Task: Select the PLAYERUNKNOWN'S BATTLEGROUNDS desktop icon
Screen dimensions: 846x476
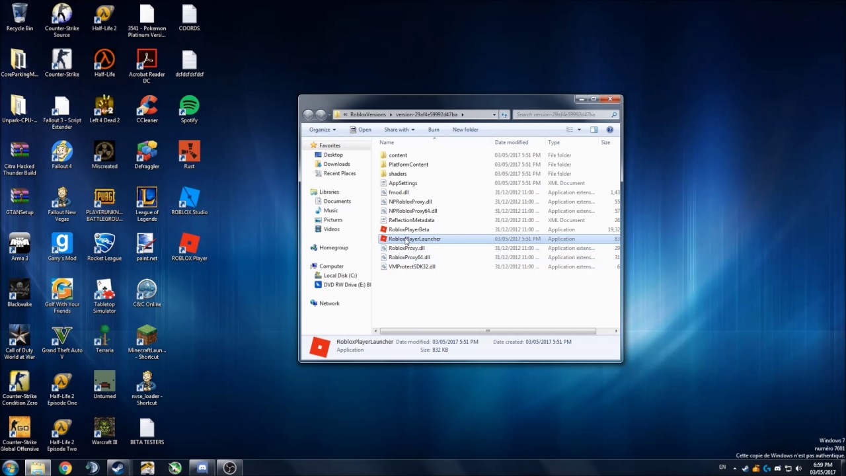Action: [104, 204]
